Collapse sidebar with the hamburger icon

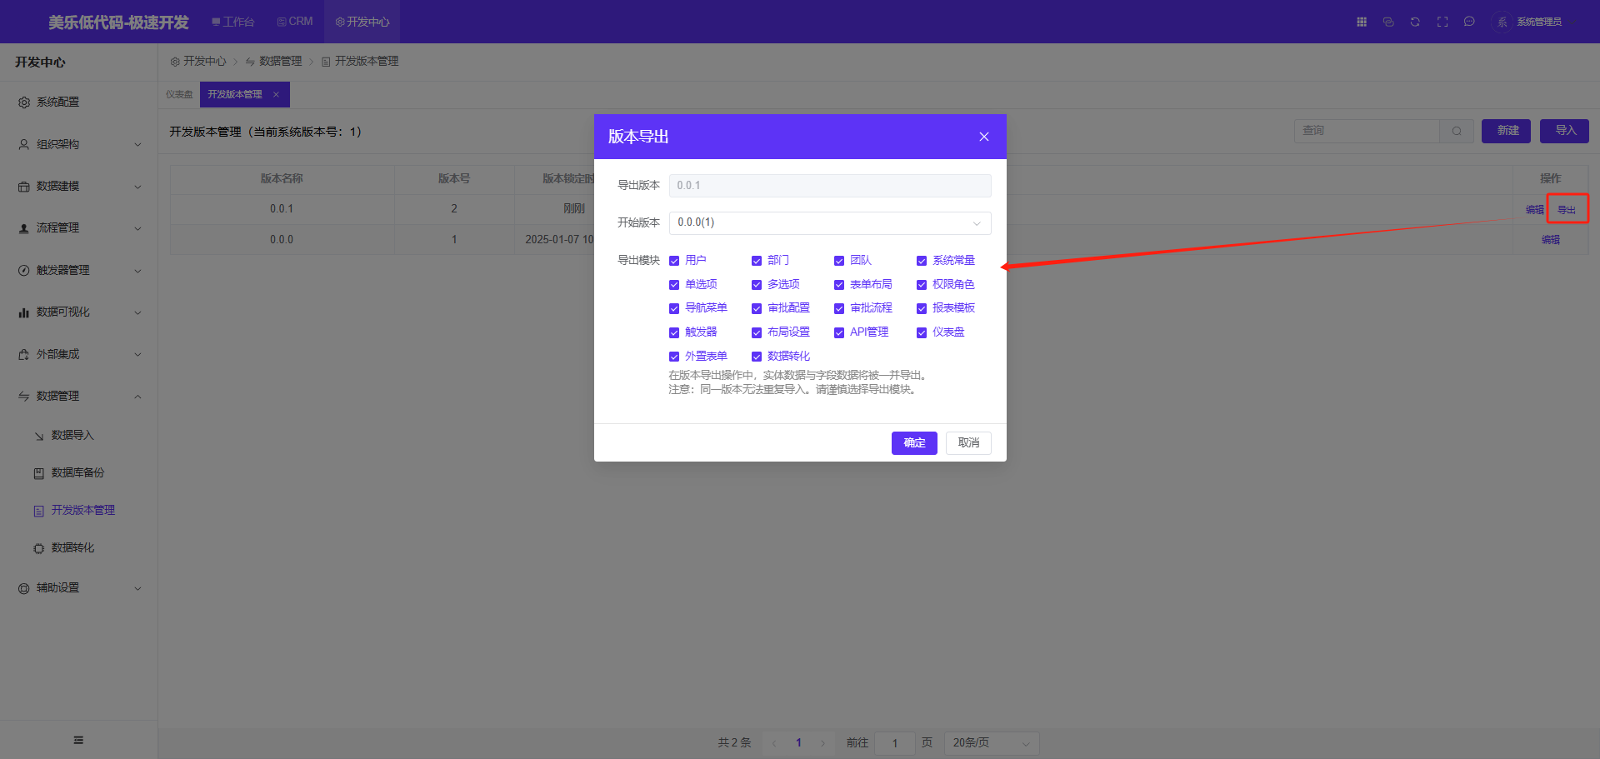78,740
